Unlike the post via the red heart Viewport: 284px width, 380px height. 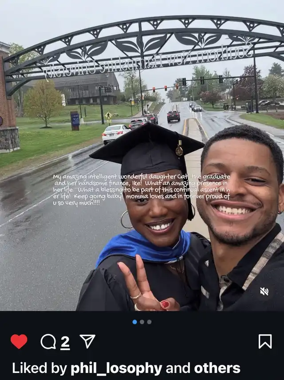[19, 341]
